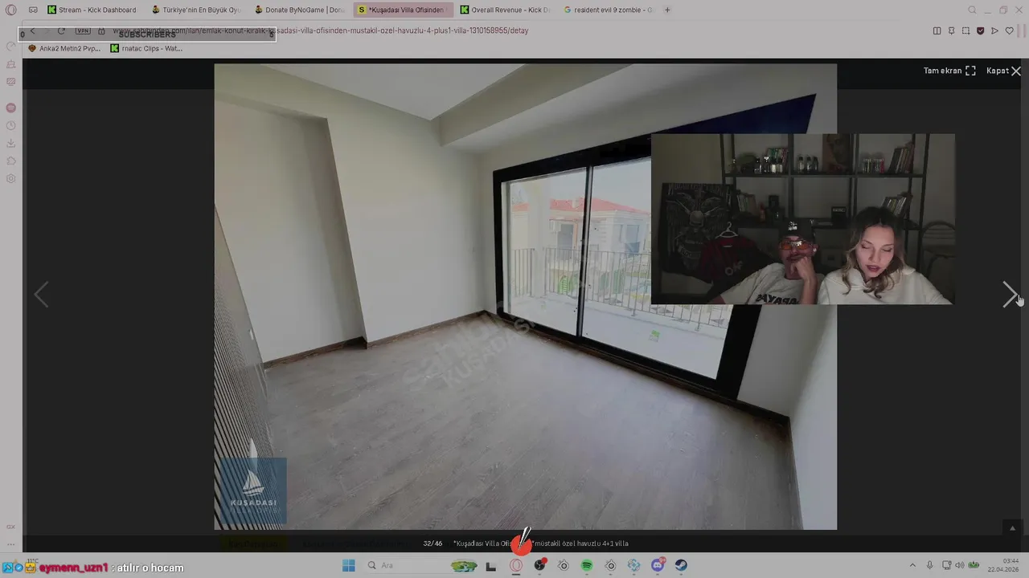Reload the current page

[x=61, y=31]
